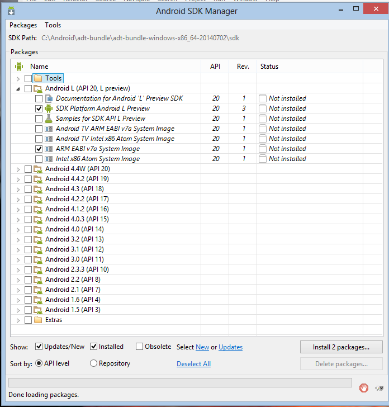
Task: Click the Android 3.0 folder icon
Action: pos(38,259)
